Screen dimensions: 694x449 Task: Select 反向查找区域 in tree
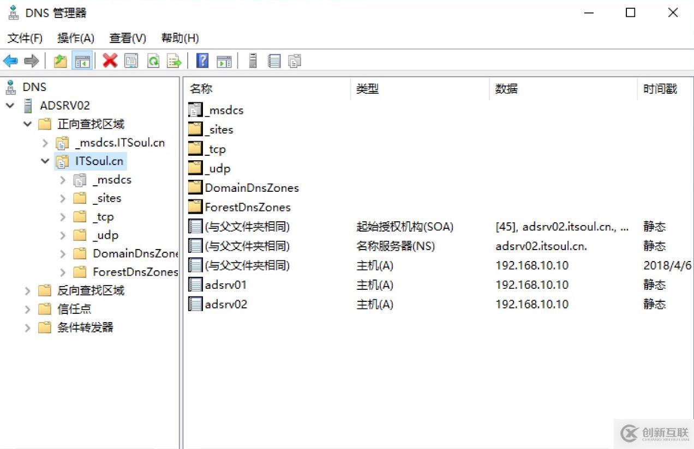tap(91, 291)
